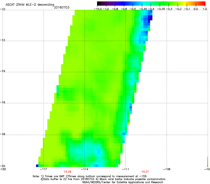The image size is (210, 184).
Task: Click the -18 latitude axis label
Action: pos(3,134)
